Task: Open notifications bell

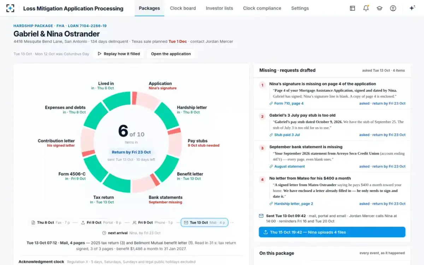Action: (x=366, y=8)
